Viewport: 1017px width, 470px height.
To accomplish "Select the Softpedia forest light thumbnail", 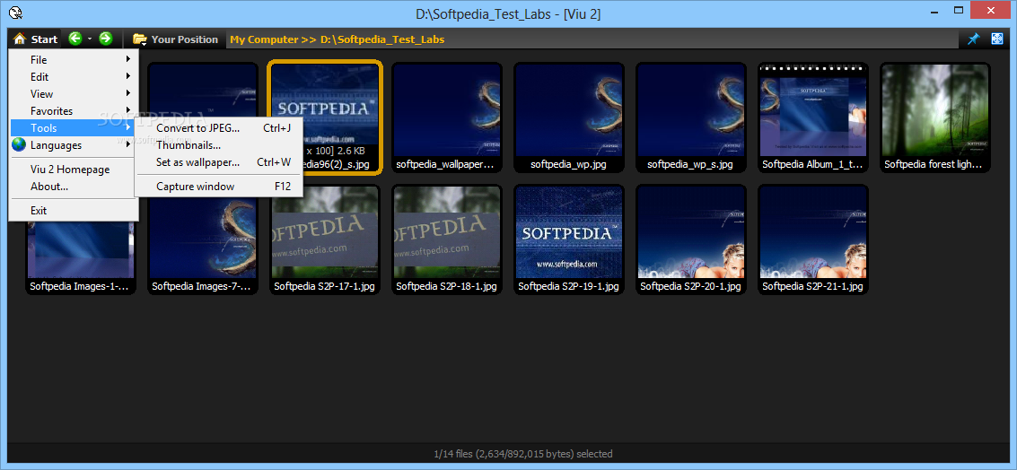I will click(x=934, y=118).
